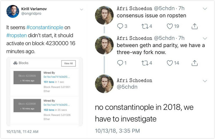215x139 pixels.
Task: Expand chevron menu on 'no constantinople' tweet
Action: click(x=205, y=81)
